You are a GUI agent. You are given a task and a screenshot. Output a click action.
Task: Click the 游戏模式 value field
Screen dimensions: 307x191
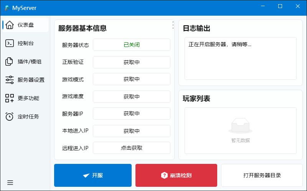pyautogui.click(x=132, y=79)
